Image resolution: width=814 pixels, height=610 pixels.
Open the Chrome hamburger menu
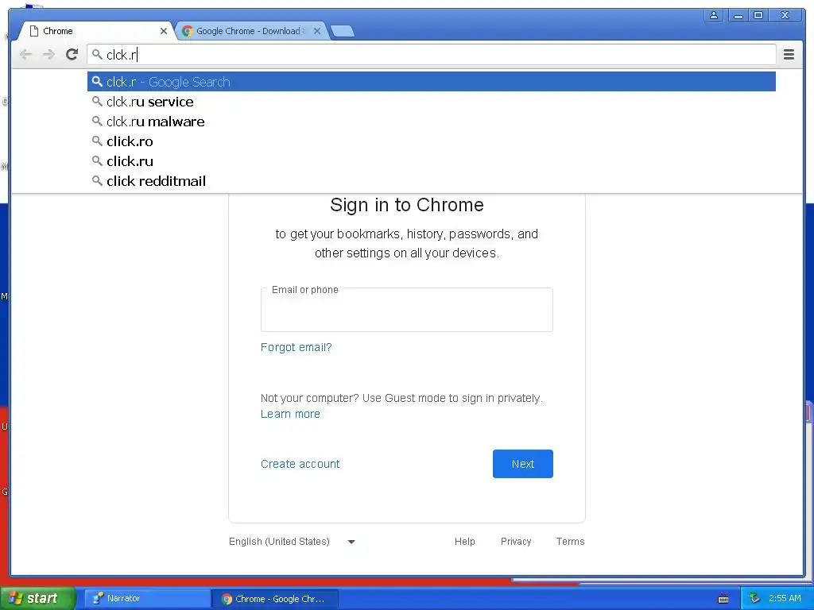point(789,55)
